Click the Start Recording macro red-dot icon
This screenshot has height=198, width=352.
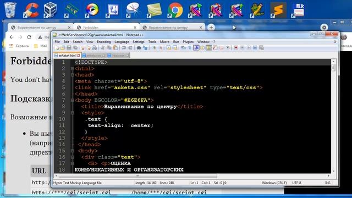coord(236,48)
